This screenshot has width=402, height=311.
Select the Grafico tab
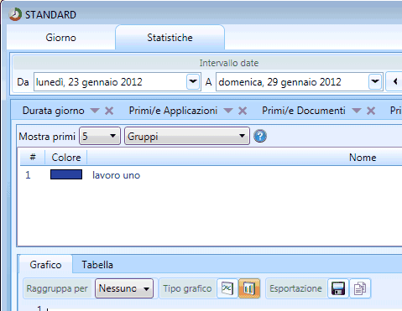pyautogui.click(x=45, y=264)
